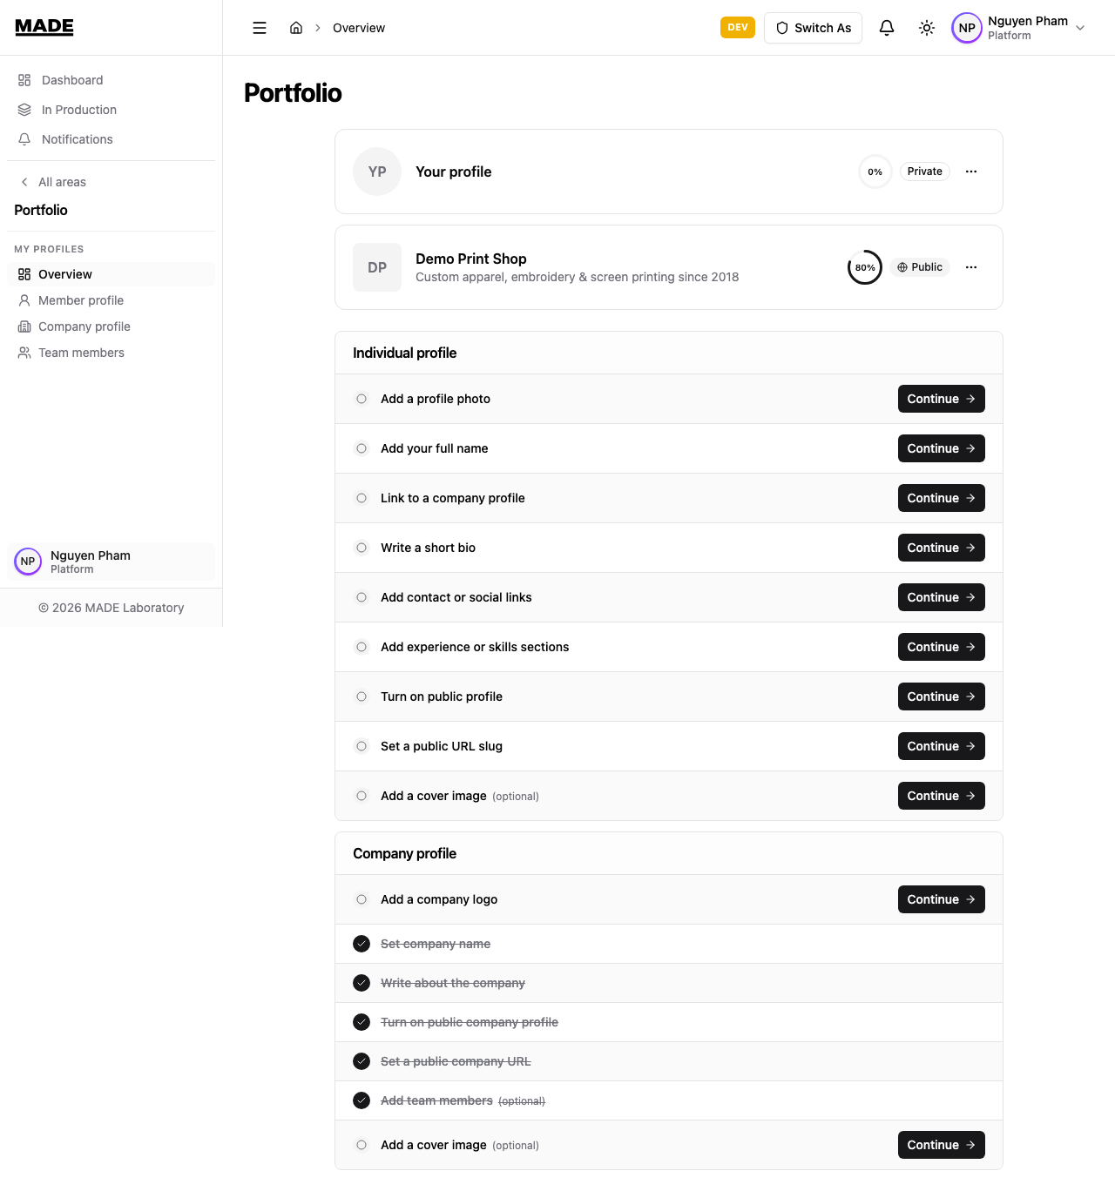Open the three-dot menu for Demo Print Shop
Image resolution: width=1115 pixels, height=1191 pixels.
(971, 267)
